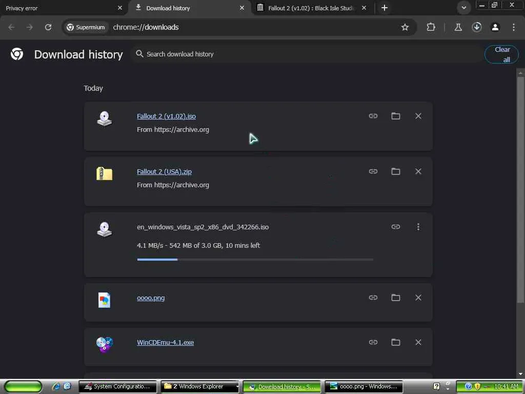
Task: Close the Download history tab
Action: pos(242,8)
